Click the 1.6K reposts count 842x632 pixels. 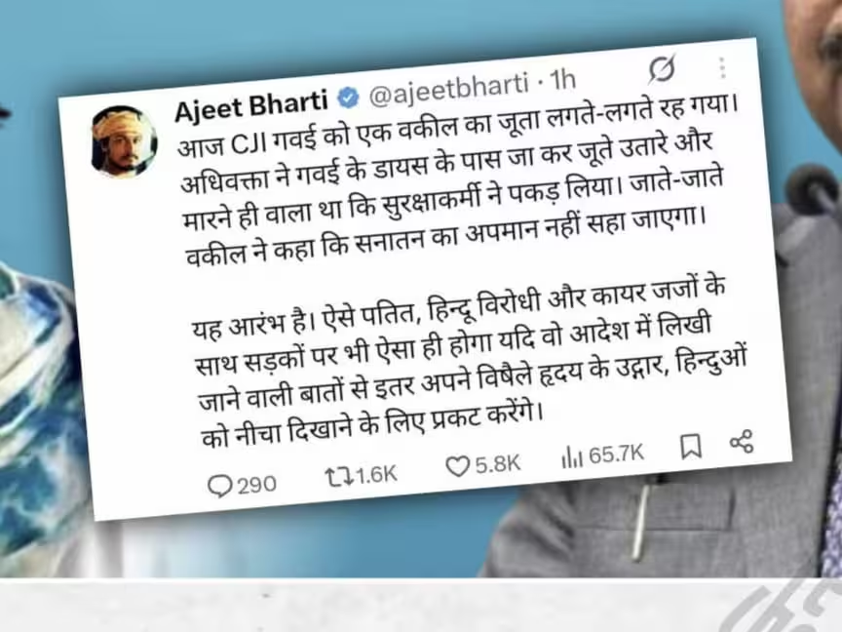tap(376, 475)
